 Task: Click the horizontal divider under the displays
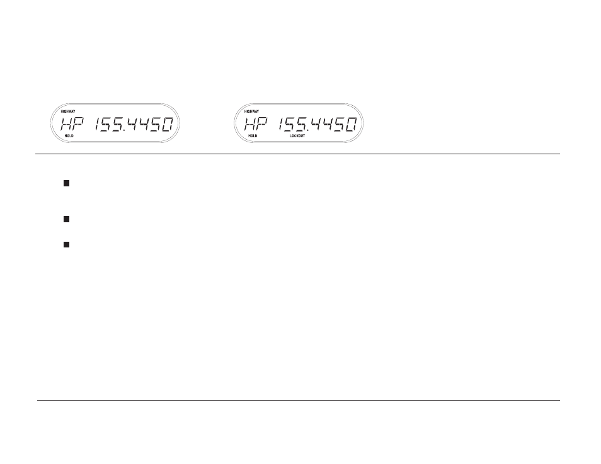click(x=298, y=154)
